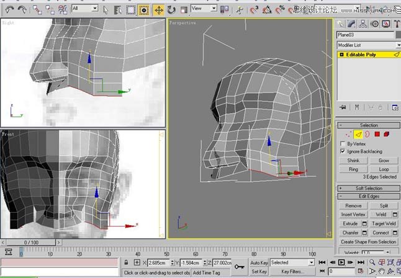401x278 pixels.
Task: Select the Select and Link tool
Action: [x=37, y=10]
